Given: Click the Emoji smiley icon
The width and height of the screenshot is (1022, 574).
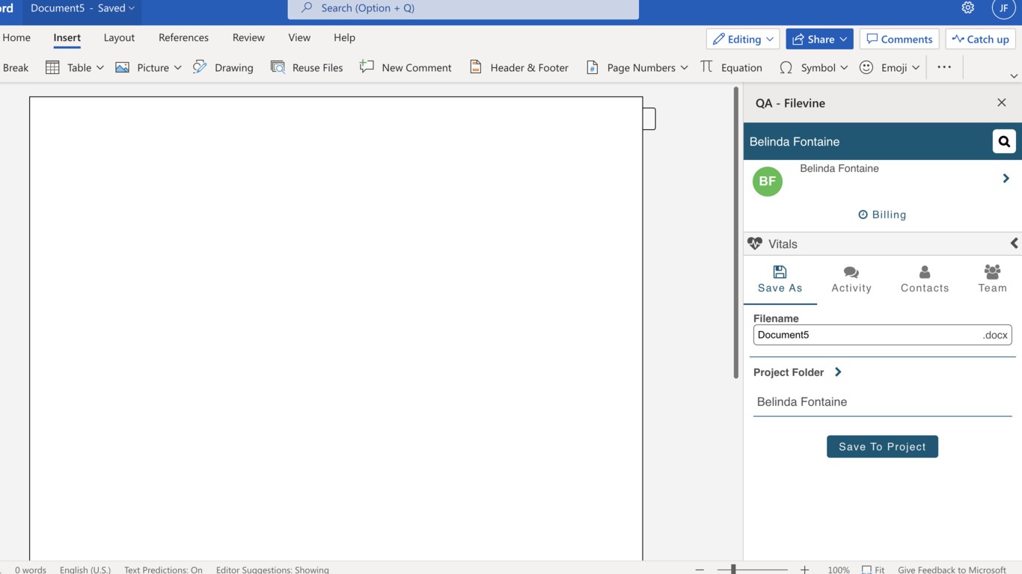Looking at the screenshot, I should [x=866, y=67].
